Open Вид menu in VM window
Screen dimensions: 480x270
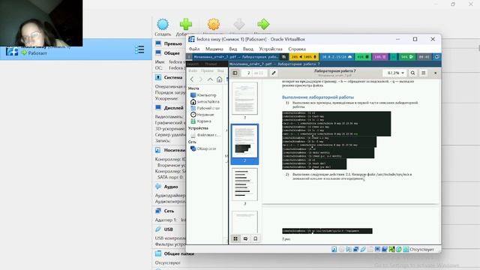tap(233, 49)
